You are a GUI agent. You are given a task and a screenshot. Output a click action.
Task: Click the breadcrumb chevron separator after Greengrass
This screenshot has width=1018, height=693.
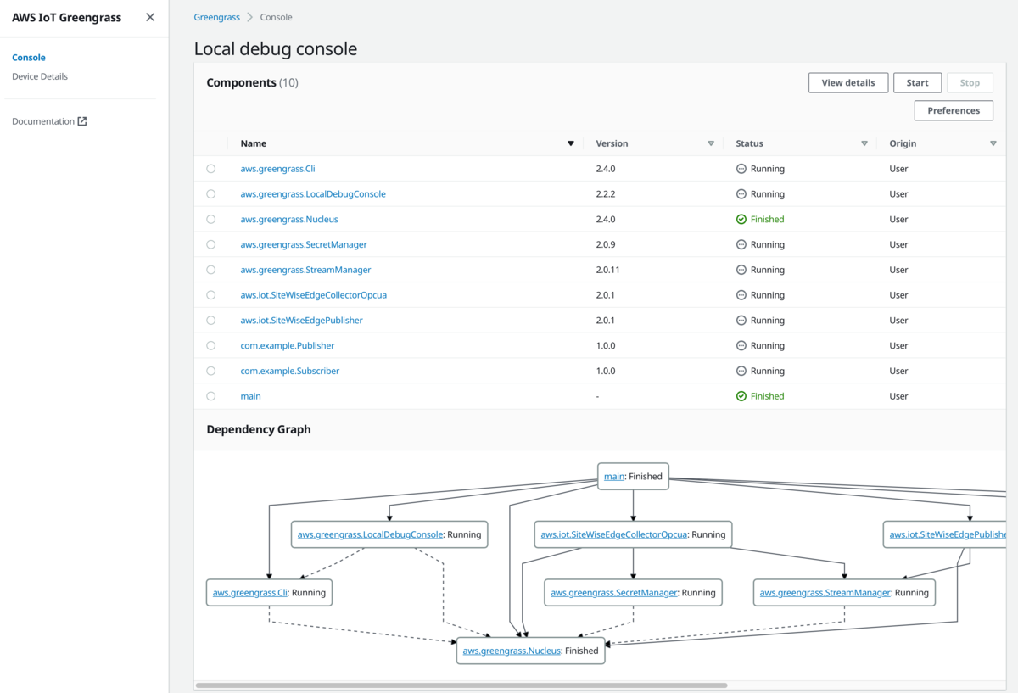(250, 17)
